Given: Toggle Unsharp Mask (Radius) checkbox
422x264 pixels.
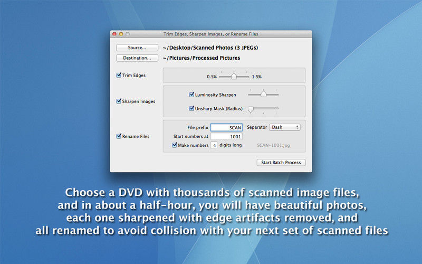Looking at the screenshot, I should [x=191, y=108].
